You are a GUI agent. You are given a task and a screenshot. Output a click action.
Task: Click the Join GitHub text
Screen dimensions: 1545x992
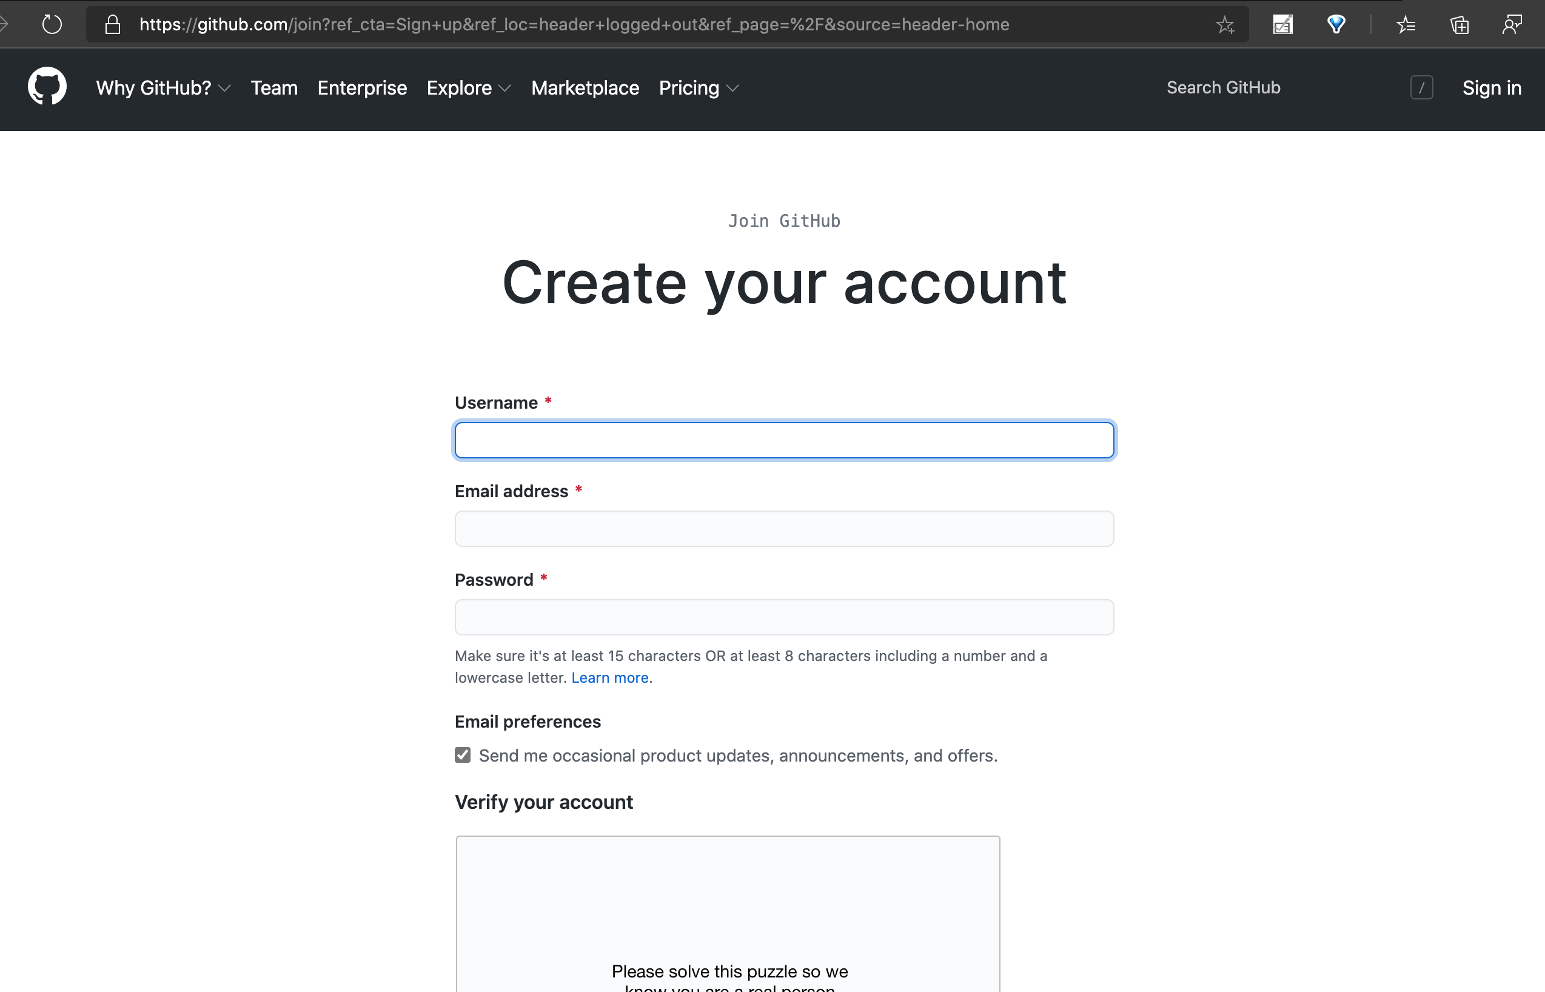tap(785, 221)
